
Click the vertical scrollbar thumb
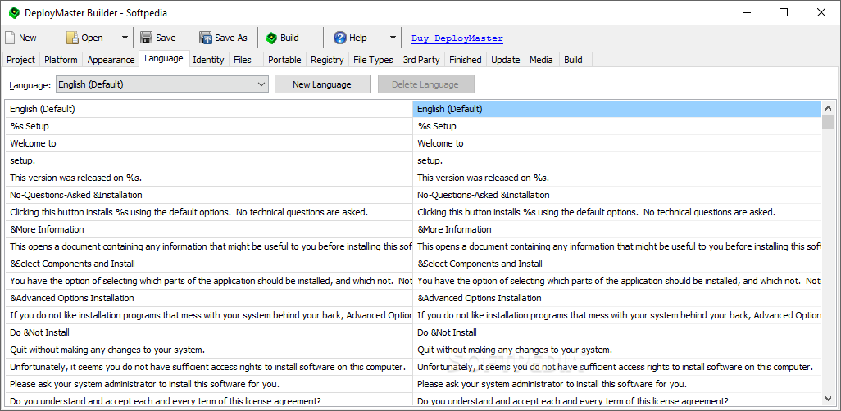pos(828,121)
